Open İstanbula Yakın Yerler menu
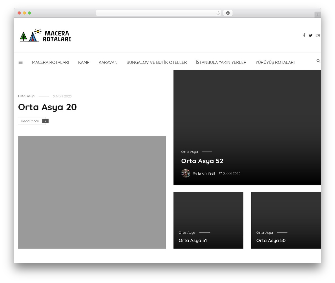The width and height of the screenshot is (335, 283). tap(221, 62)
